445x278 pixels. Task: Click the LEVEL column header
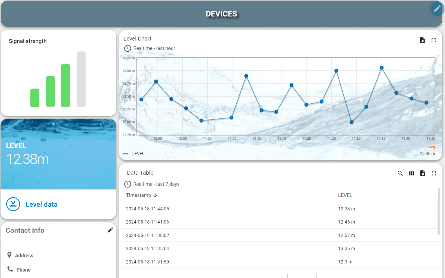tap(345, 195)
